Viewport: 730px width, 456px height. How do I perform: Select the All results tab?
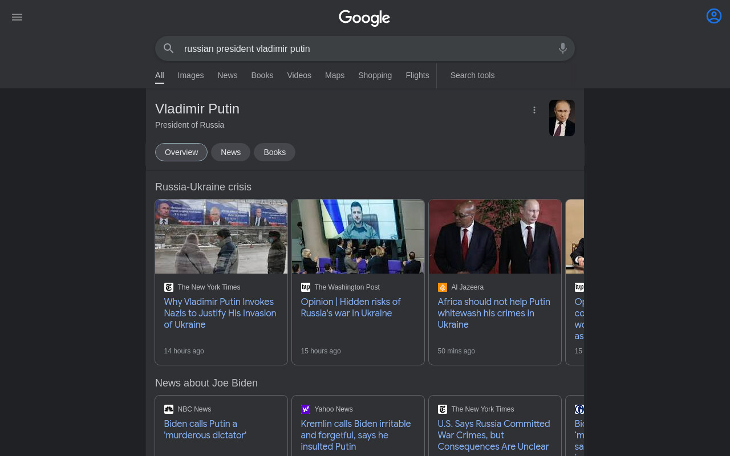160,75
